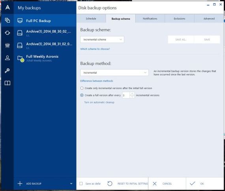This screenshot has height=191, width=225.
Task: Open the Notifications tab
Action: [x=150, y=19]
